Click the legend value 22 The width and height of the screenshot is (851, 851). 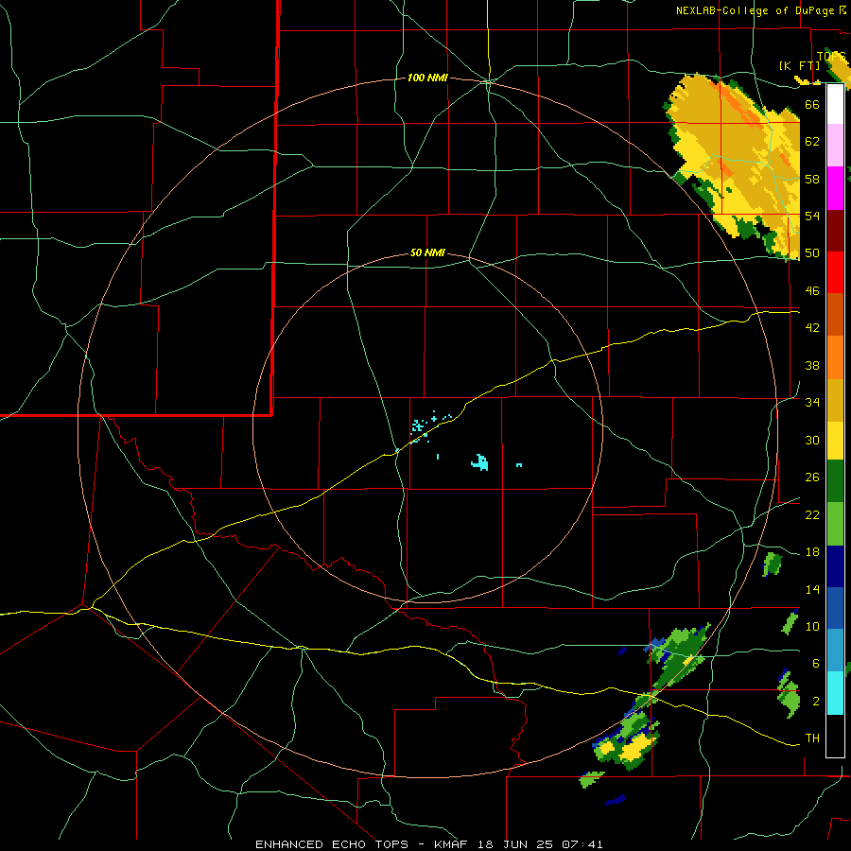tap(812, 514)
